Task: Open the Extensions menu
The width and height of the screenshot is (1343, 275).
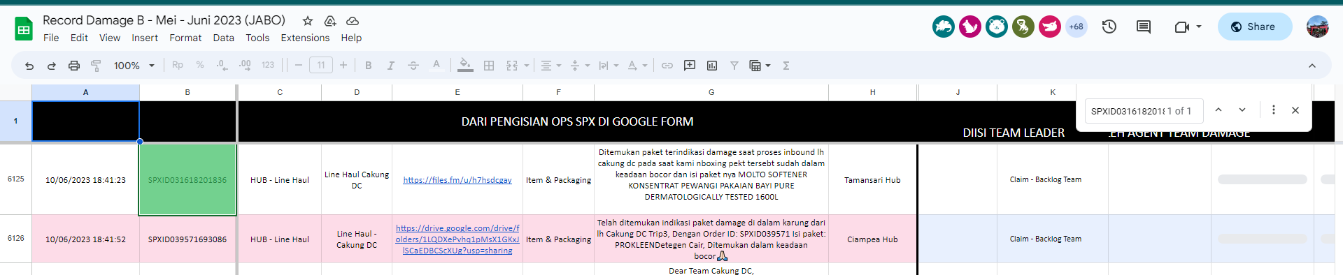Action: click(x=305, y=38)
